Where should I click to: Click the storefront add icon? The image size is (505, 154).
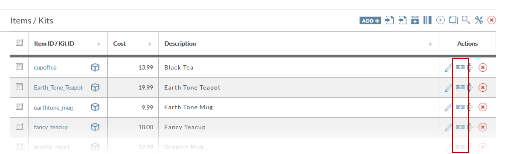click(415, 20)
